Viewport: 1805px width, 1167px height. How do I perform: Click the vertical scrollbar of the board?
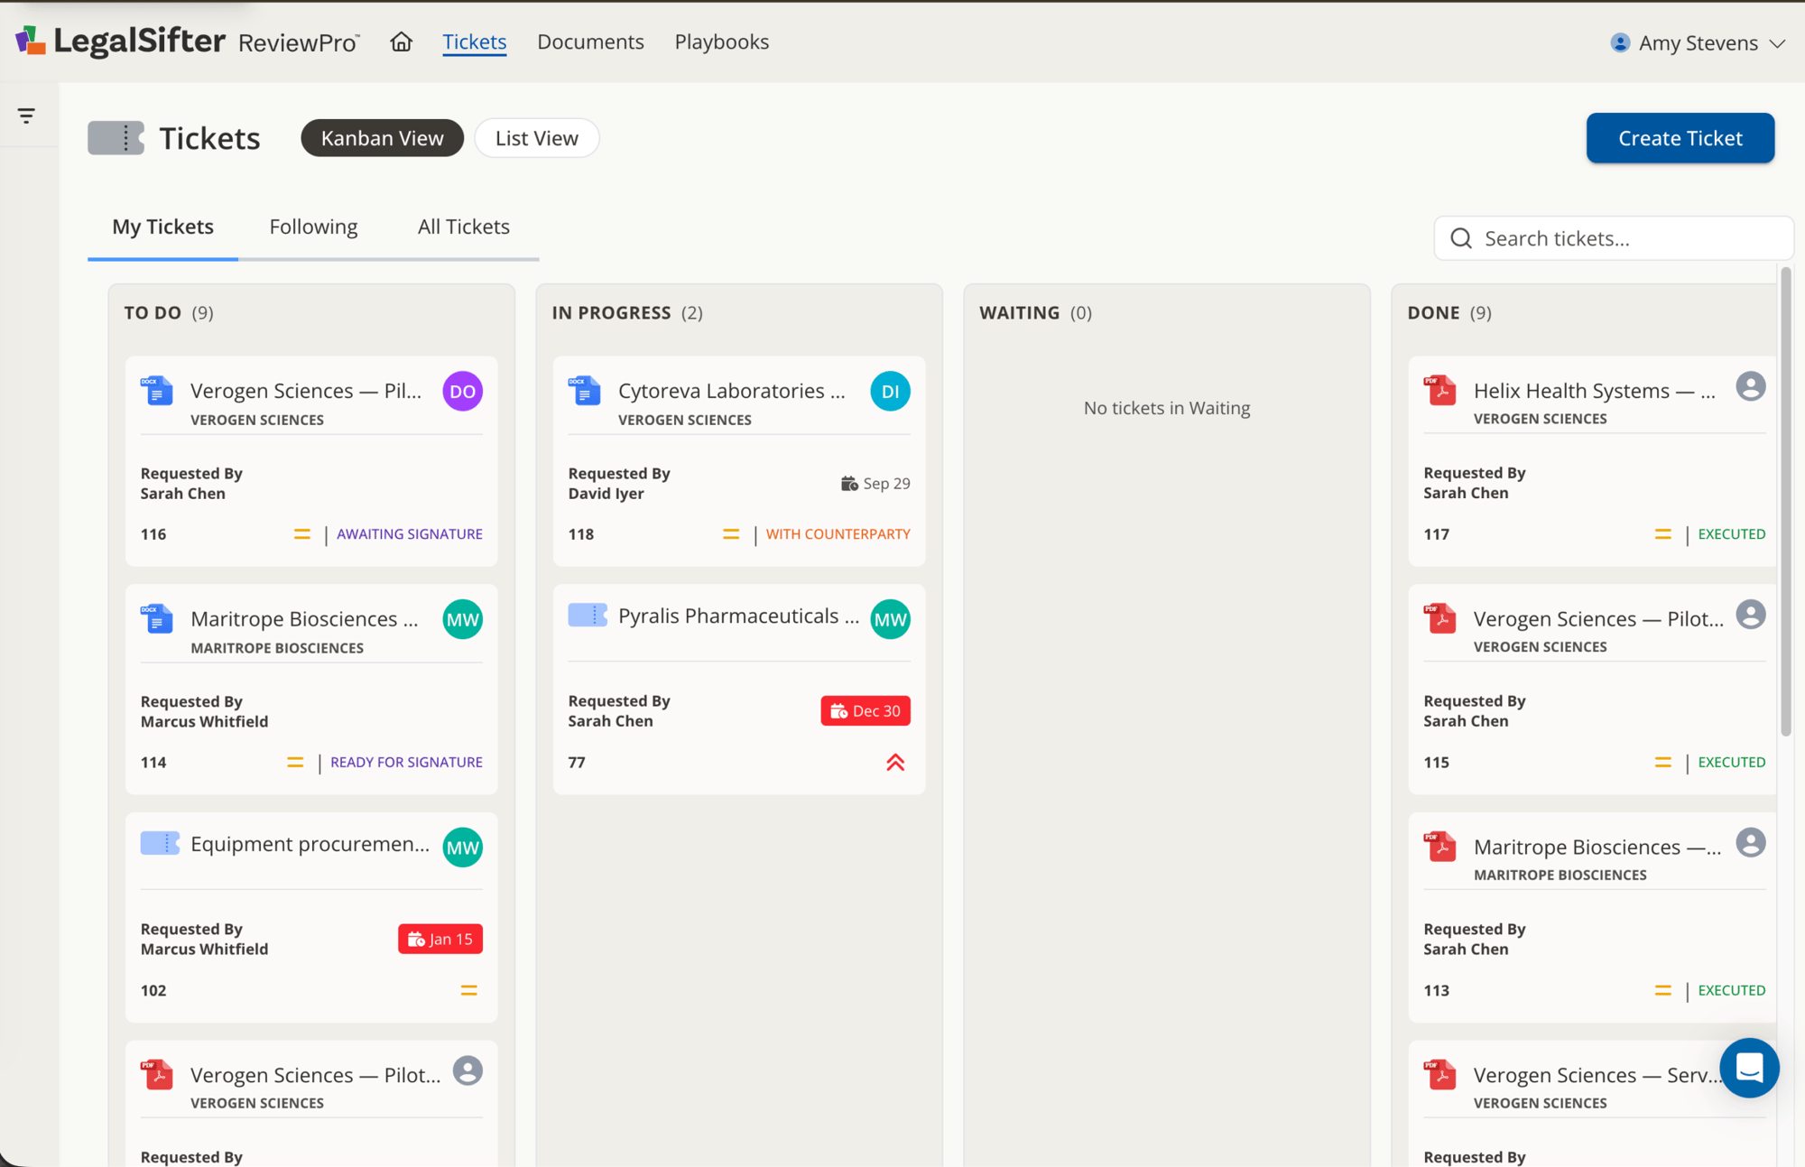coord(1786,501)
